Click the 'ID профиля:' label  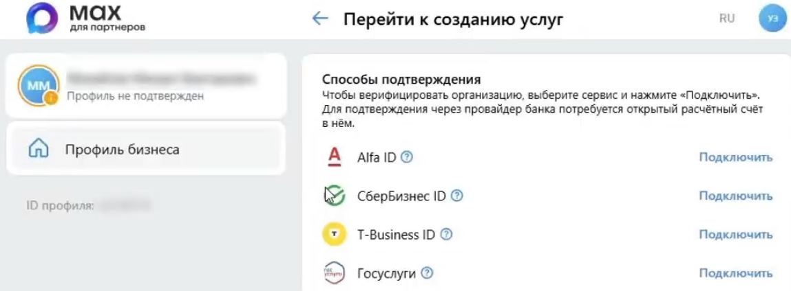click(x=60, y=206)
